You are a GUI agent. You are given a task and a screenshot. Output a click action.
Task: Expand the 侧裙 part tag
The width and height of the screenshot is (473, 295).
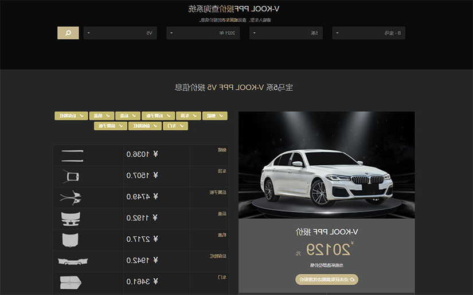[215, 116]
